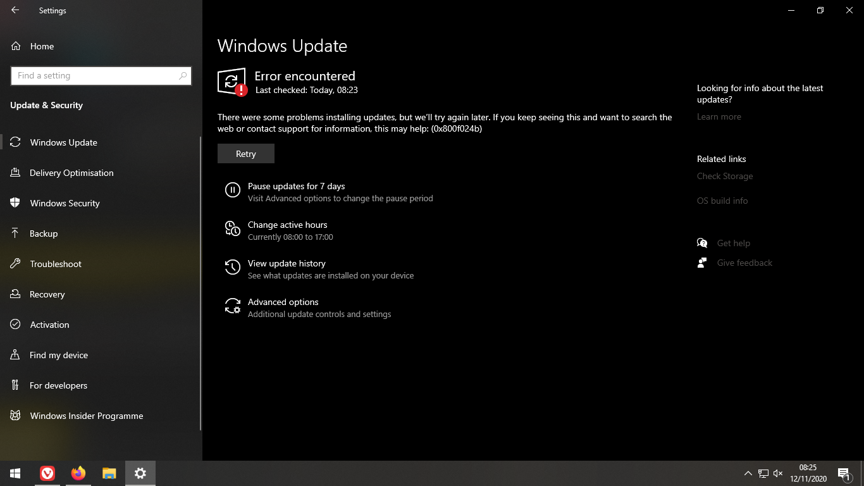This screenshot has height=486, width=864.
Task: Click the Check Storage link
Action: pos(724,176)
